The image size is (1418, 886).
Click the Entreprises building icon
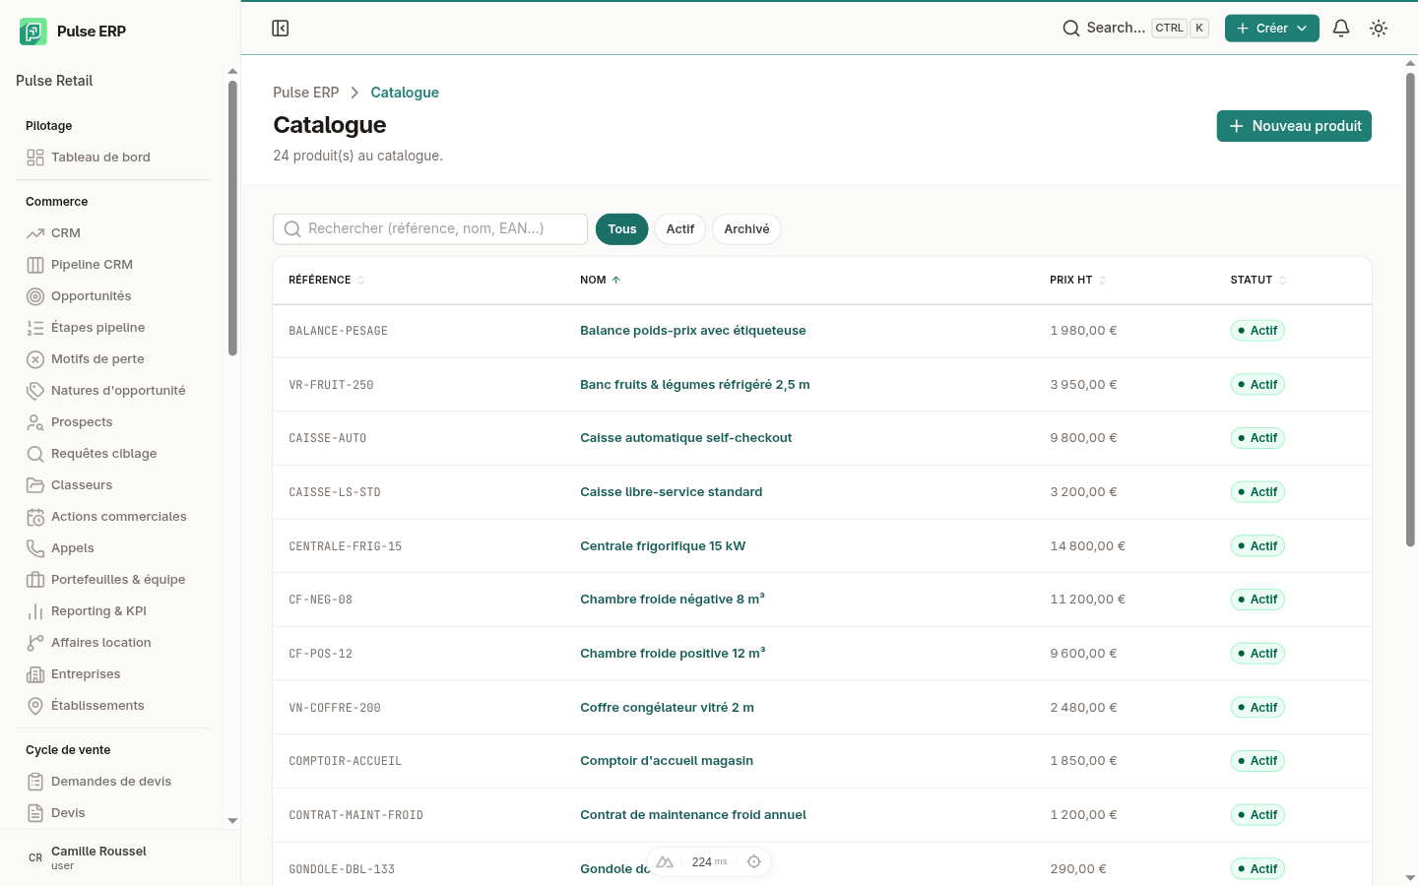(x=35, y=674)
